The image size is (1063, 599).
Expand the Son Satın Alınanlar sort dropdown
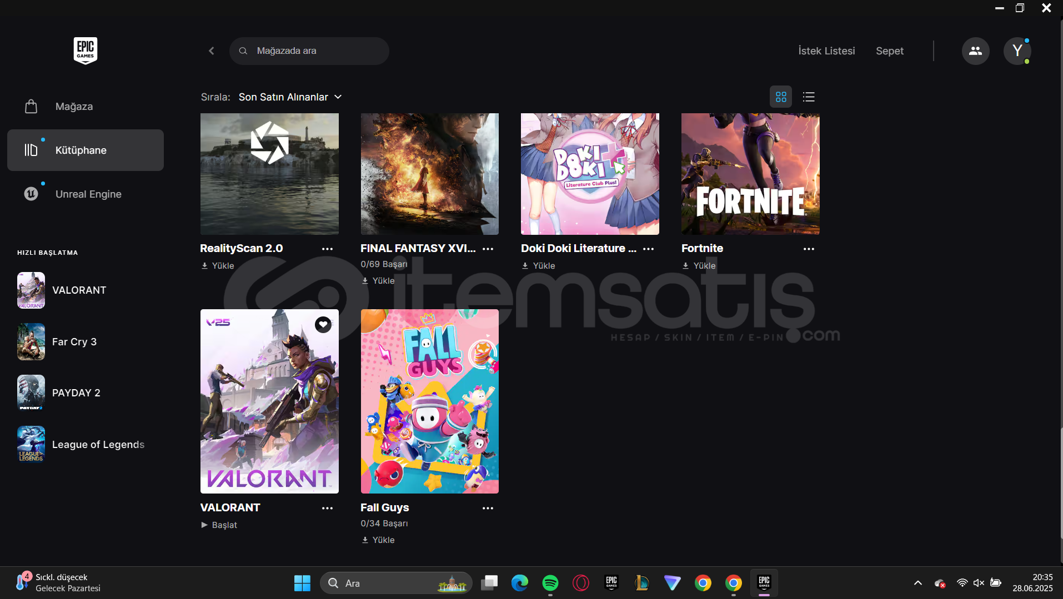tap(290, 97)
